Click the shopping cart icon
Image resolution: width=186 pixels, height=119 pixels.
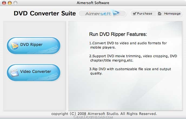(135, 14)
